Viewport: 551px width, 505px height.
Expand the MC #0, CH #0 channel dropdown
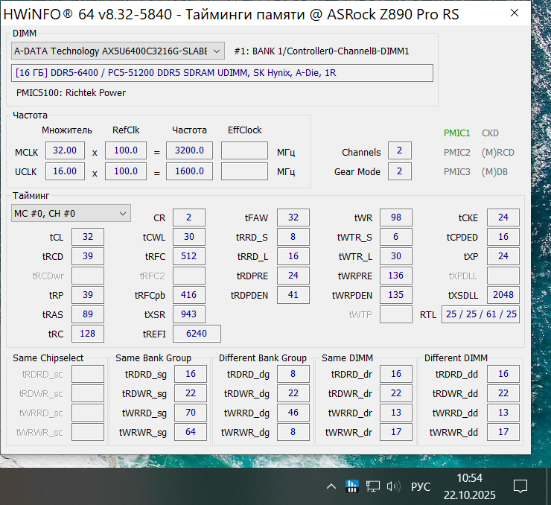pyautogui.click(x=71, y=213)
